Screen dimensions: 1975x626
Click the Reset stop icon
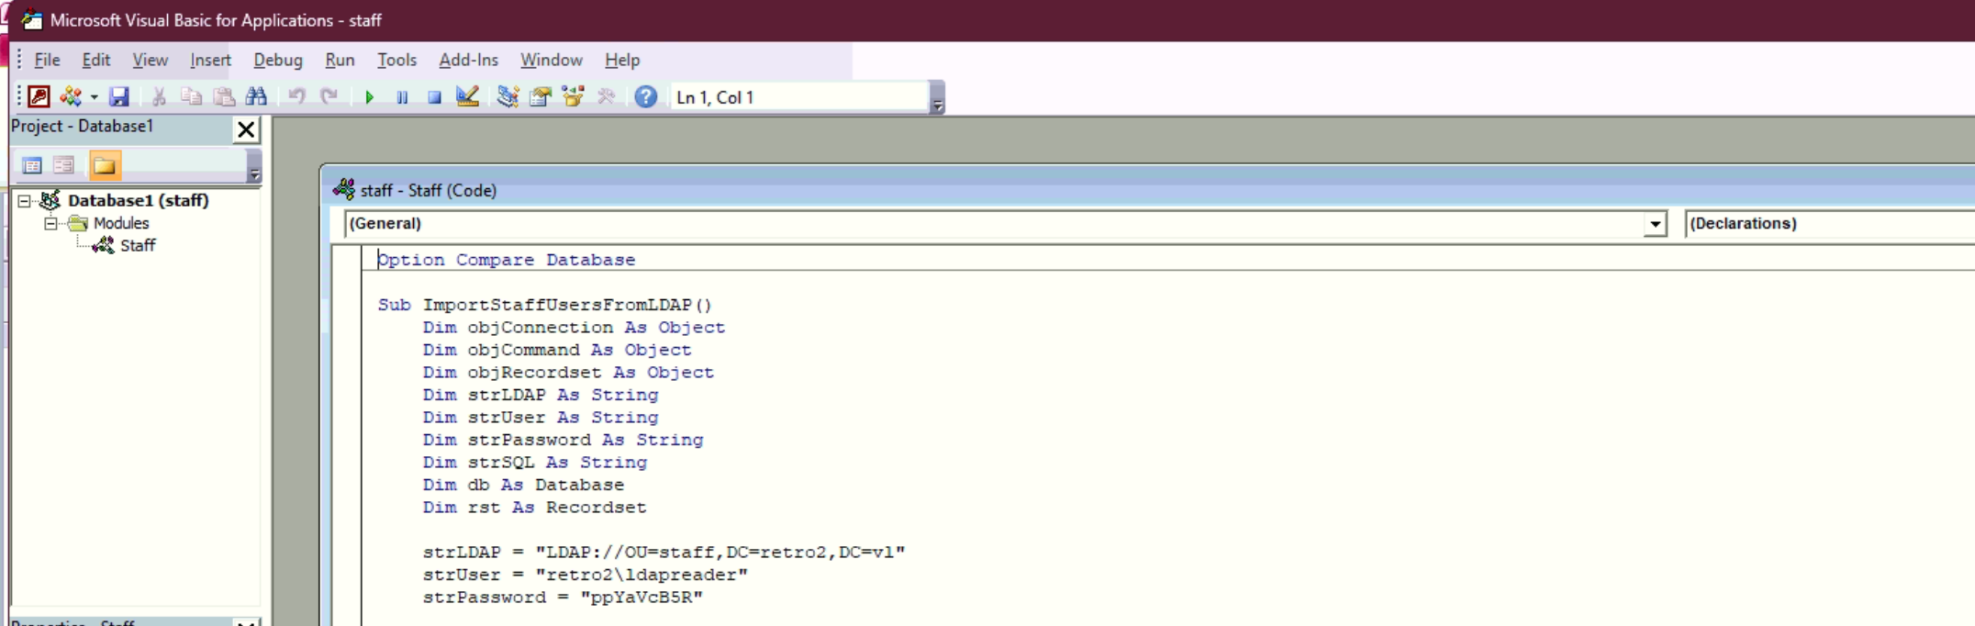pyautogui.click(x=434, y=97)
